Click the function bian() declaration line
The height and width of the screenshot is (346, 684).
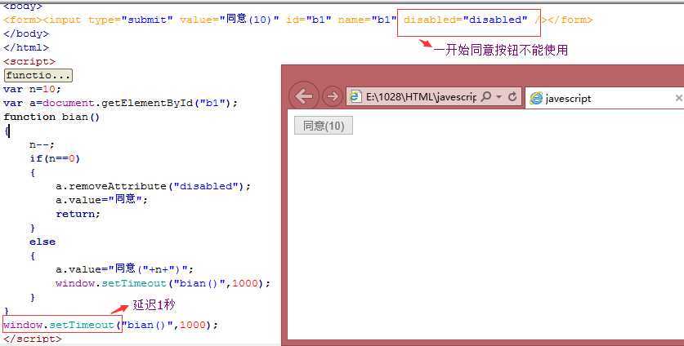point(51,117)
